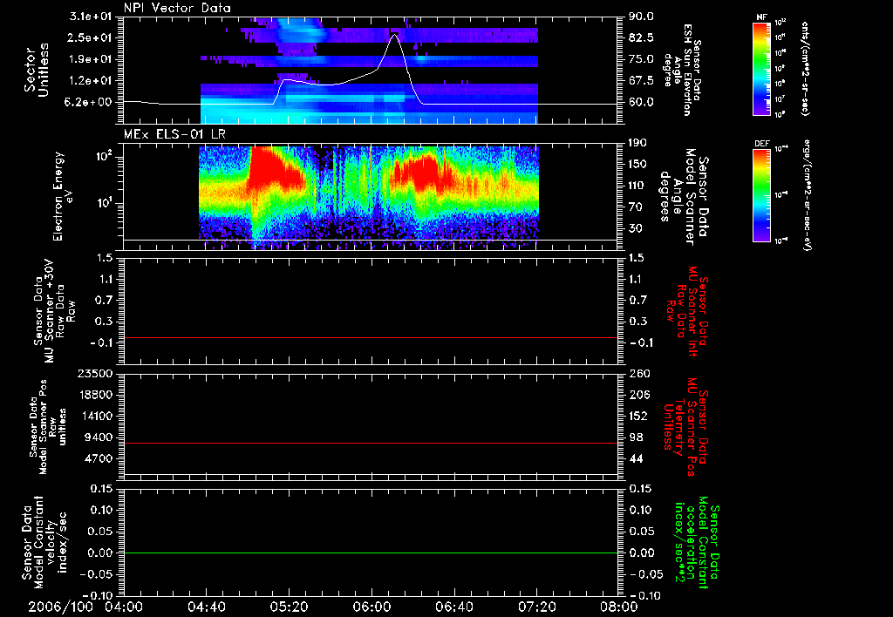Click the white sun elevation curve peak
The height and width of the screenshot is (617, 893).
click(x=394, y=35)
